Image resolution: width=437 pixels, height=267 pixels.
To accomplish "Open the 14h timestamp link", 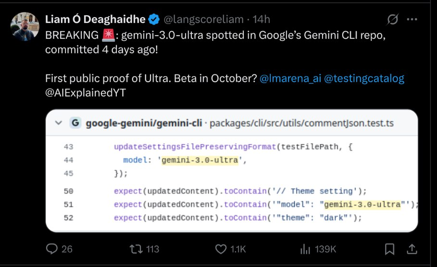I will coord(261,20).
